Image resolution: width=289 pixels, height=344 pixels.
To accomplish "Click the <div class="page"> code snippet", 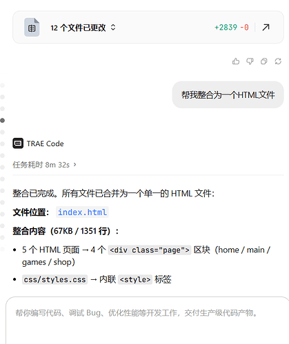I will pyautogui.click(x=150, y=250).
